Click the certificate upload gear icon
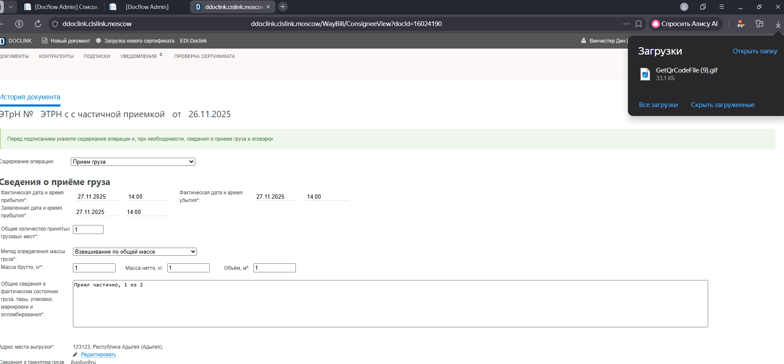Viewport: 784px width, 364px height. click(x=98, y=40)
